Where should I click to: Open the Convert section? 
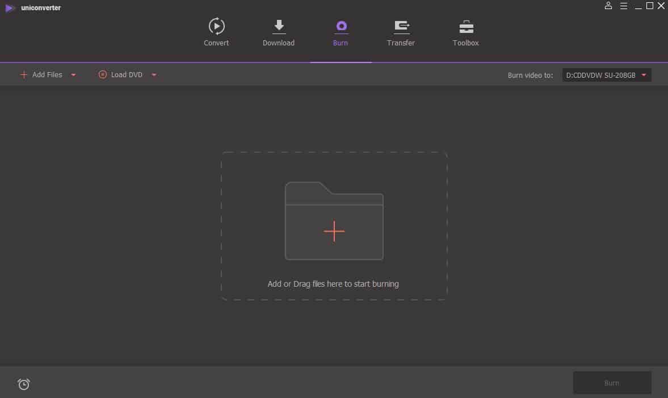[216, 32]
